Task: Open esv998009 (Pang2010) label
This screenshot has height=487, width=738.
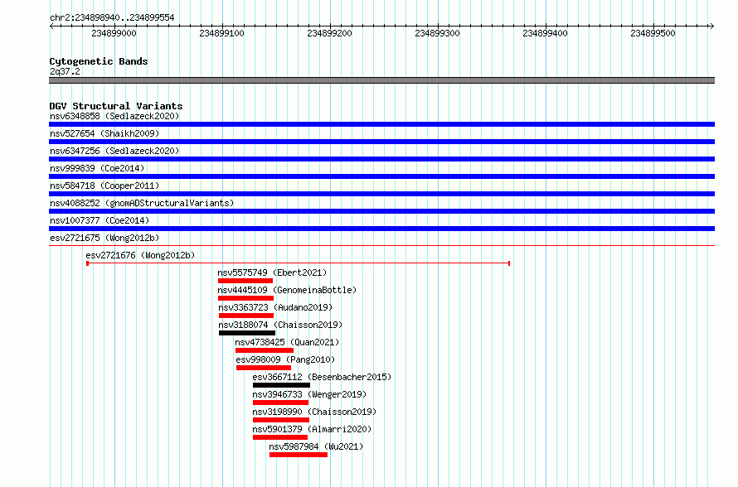Action: coord(285,359)
